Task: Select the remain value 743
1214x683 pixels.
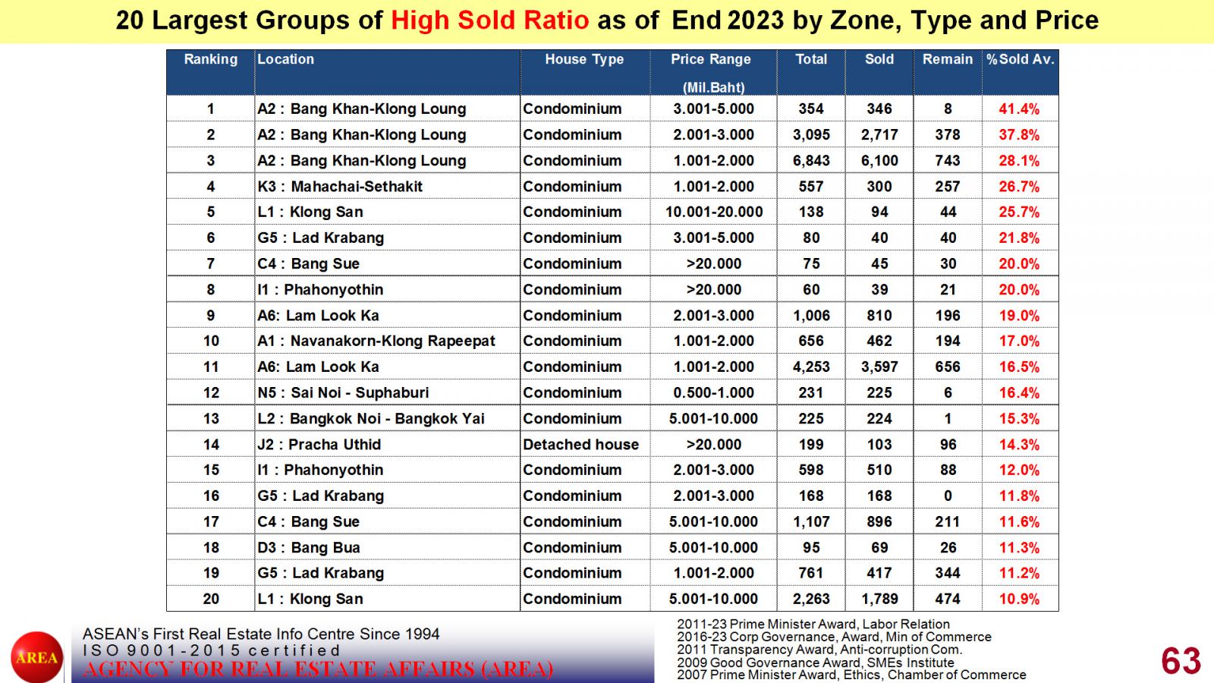Action: pos(948,161)
